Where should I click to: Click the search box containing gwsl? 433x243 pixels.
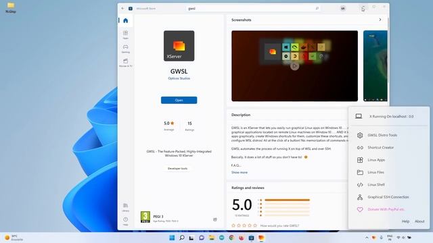[253, 9]
